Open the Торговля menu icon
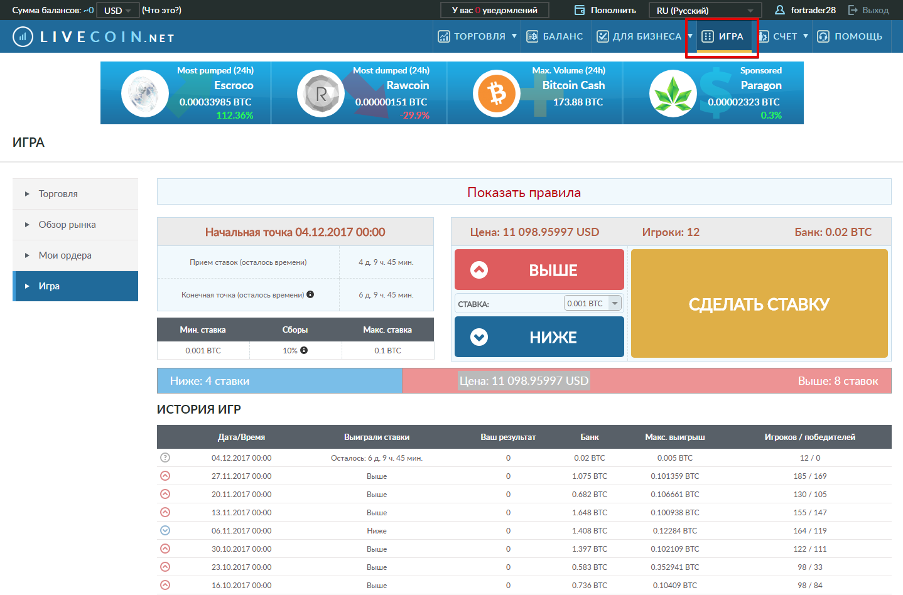Image resolution: width=903 pixels, height=595 pixels. (x=444, y=36)
